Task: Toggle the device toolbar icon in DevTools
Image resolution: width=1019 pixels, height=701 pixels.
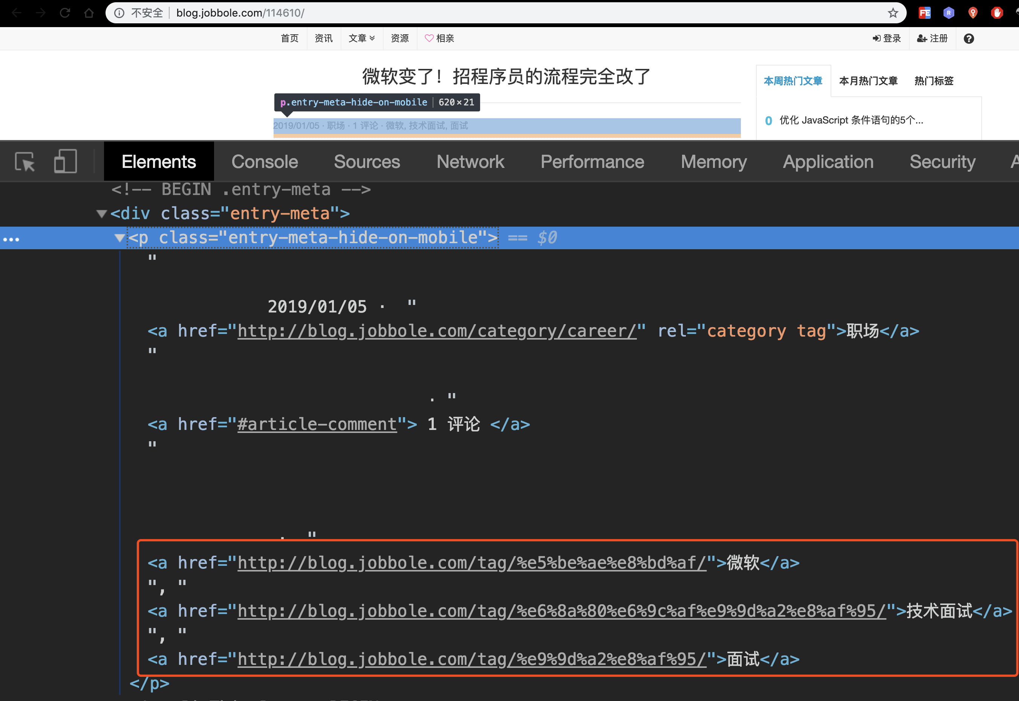Action: pyautogui.click(x=65, y=161)
